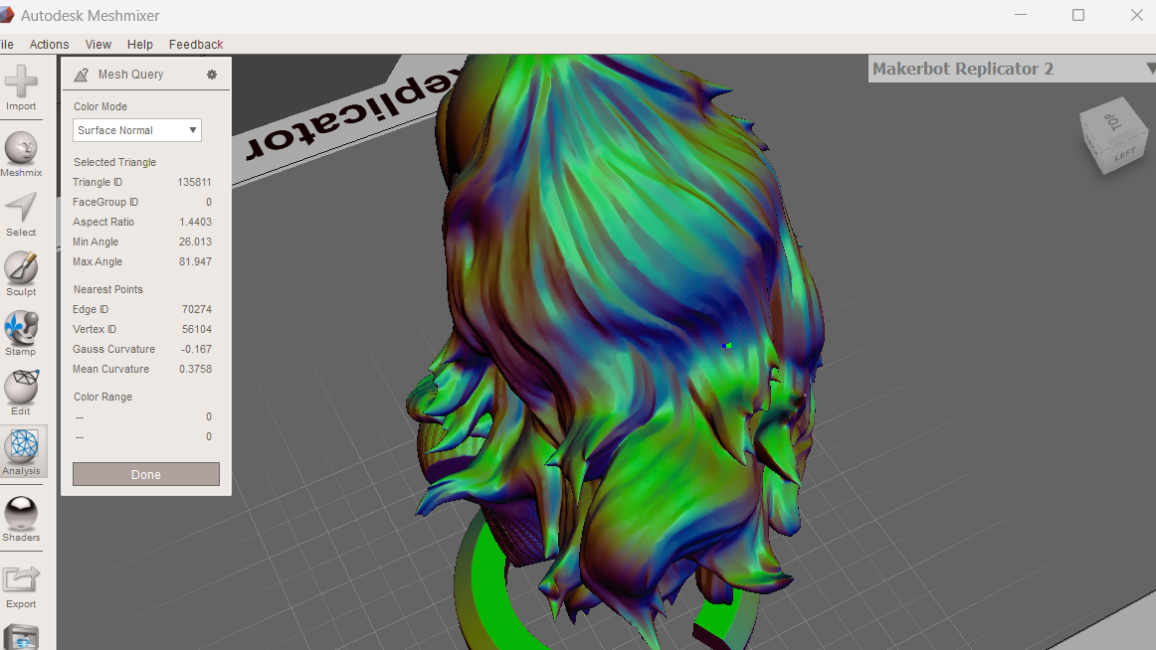Open the Actions menu
The width and height of the screenshot is (1156, 650).
point(49,44)
